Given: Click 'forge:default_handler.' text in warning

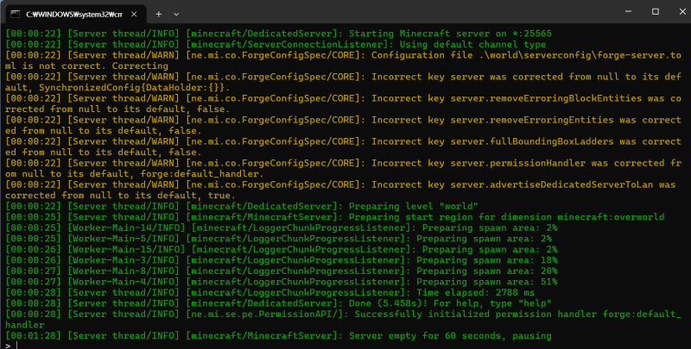Looking at the screenshot, I should (202, 173).
